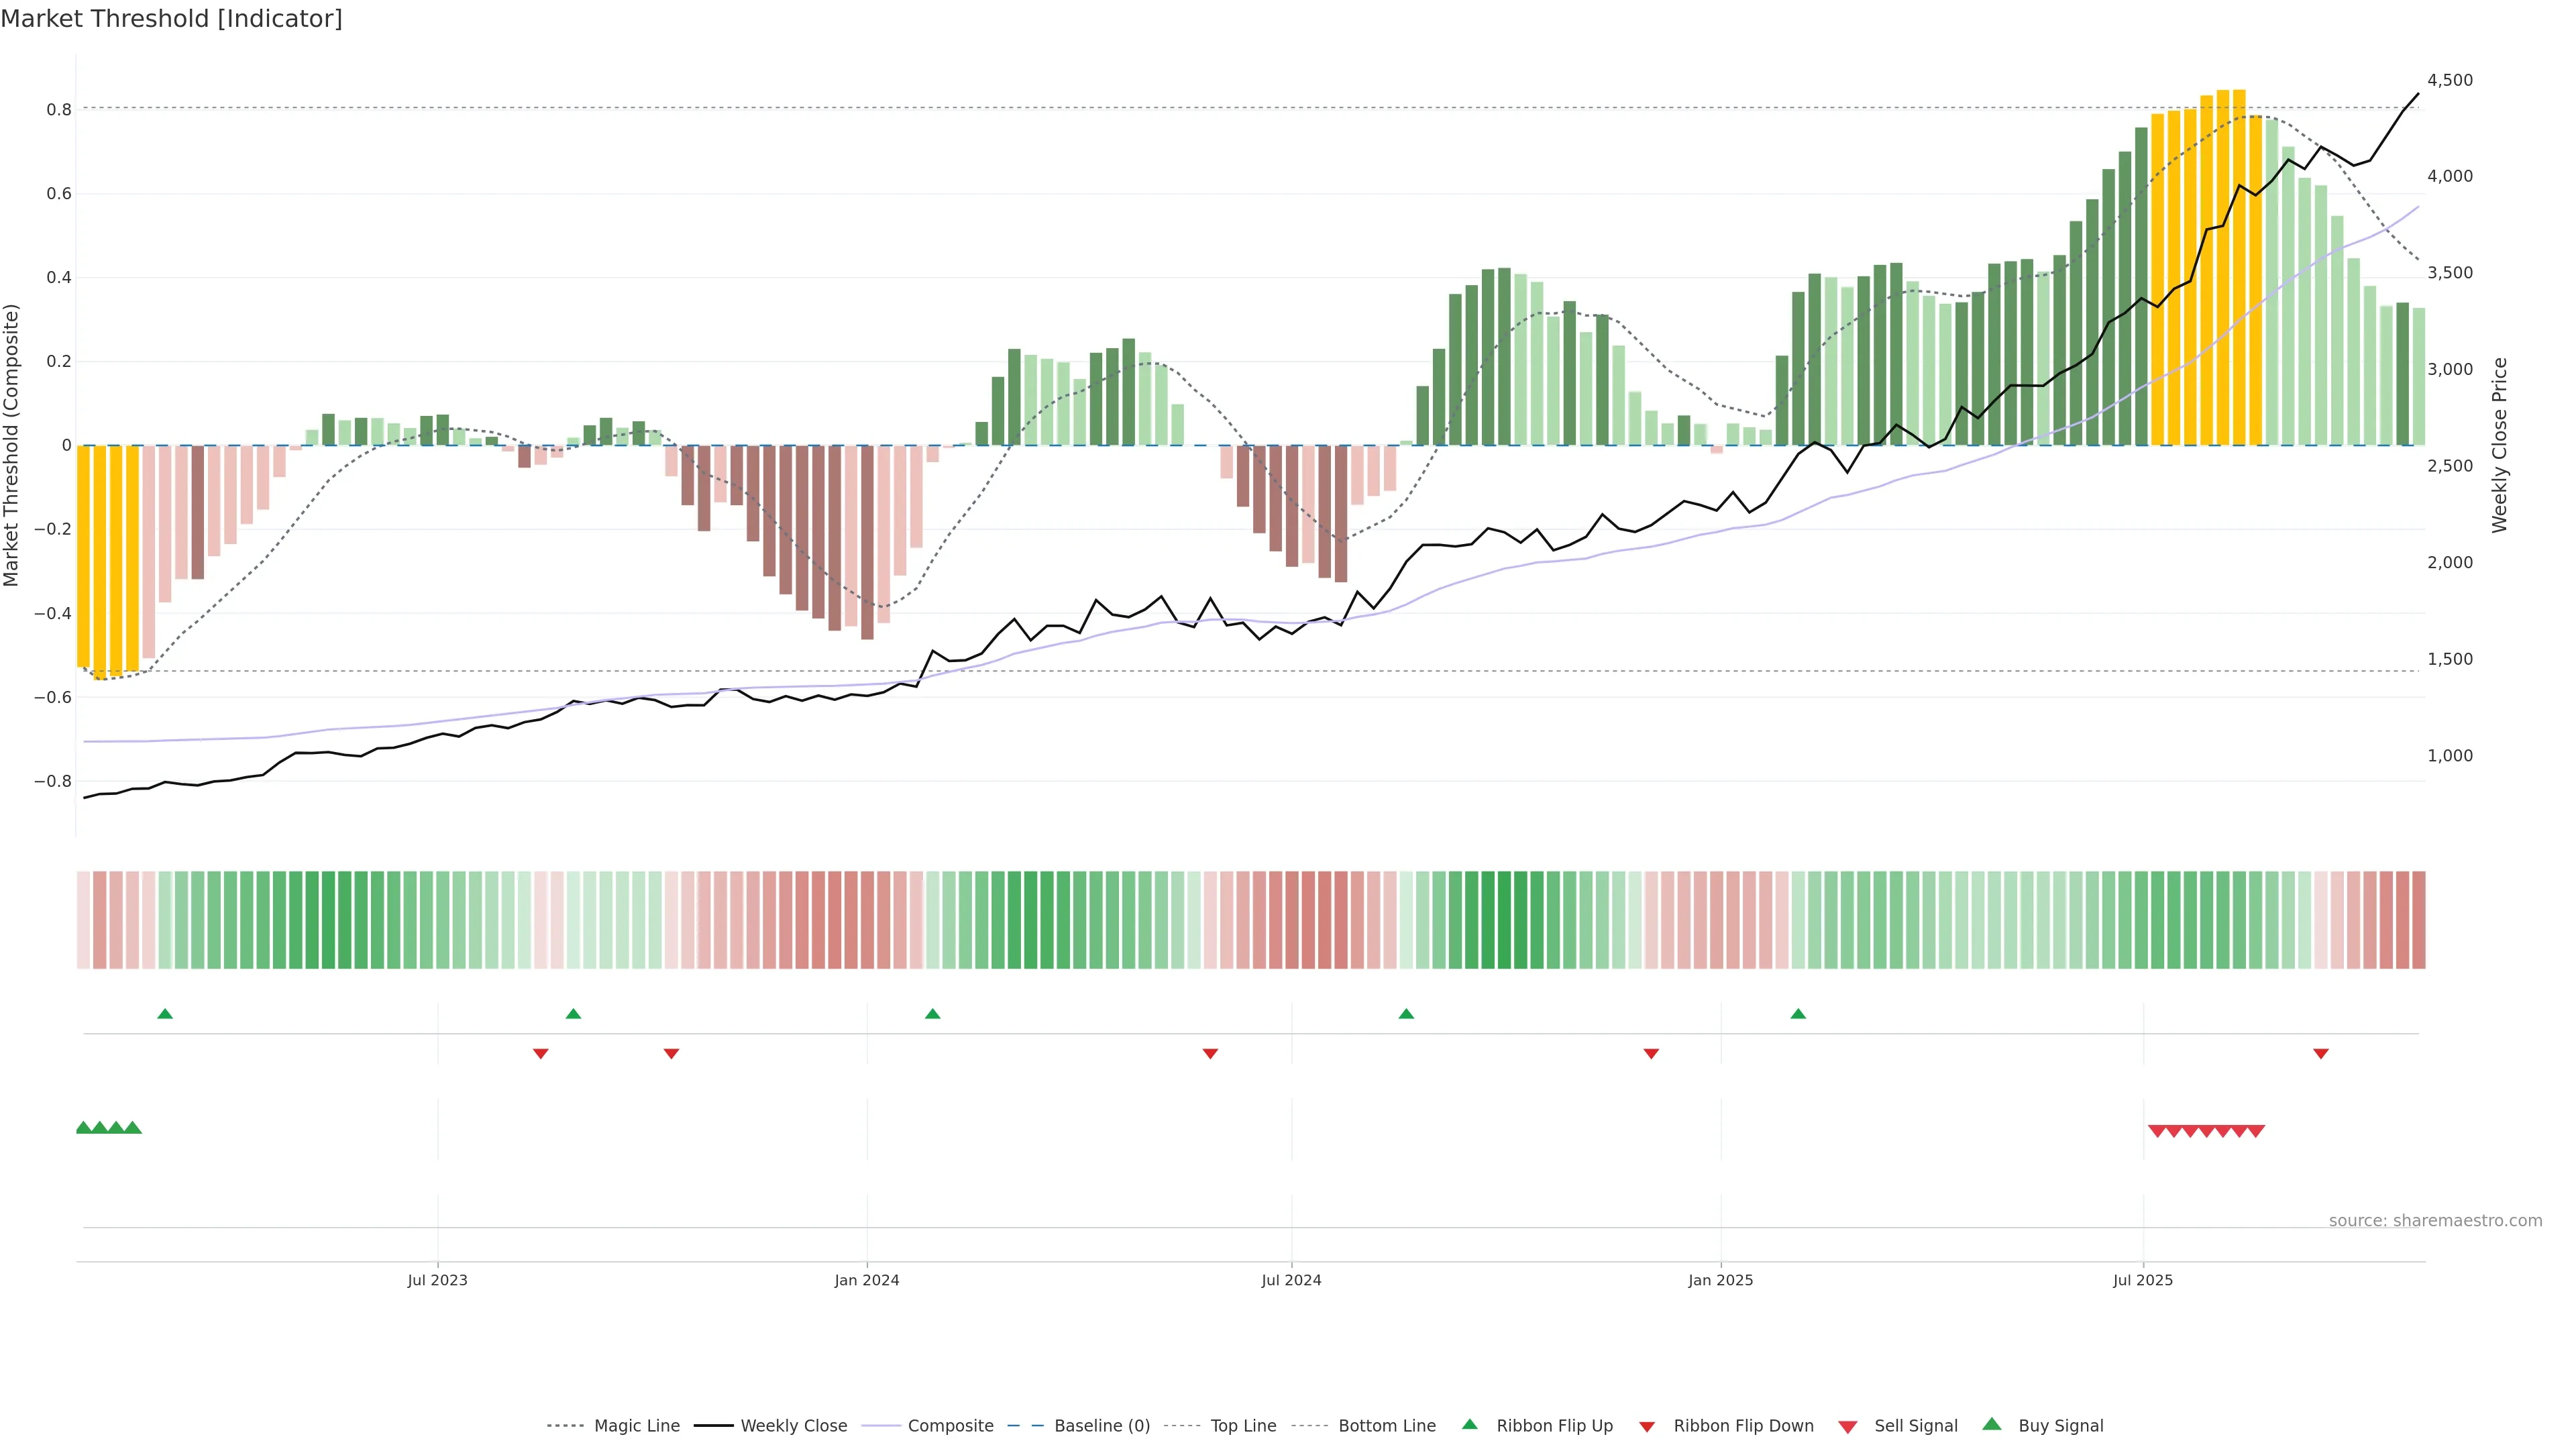The width and height of the screenshot is (2576, 1449).
Task: Click the Ribbon Flip Down legend triangle icon
Action: [x=1646, y=1427]
